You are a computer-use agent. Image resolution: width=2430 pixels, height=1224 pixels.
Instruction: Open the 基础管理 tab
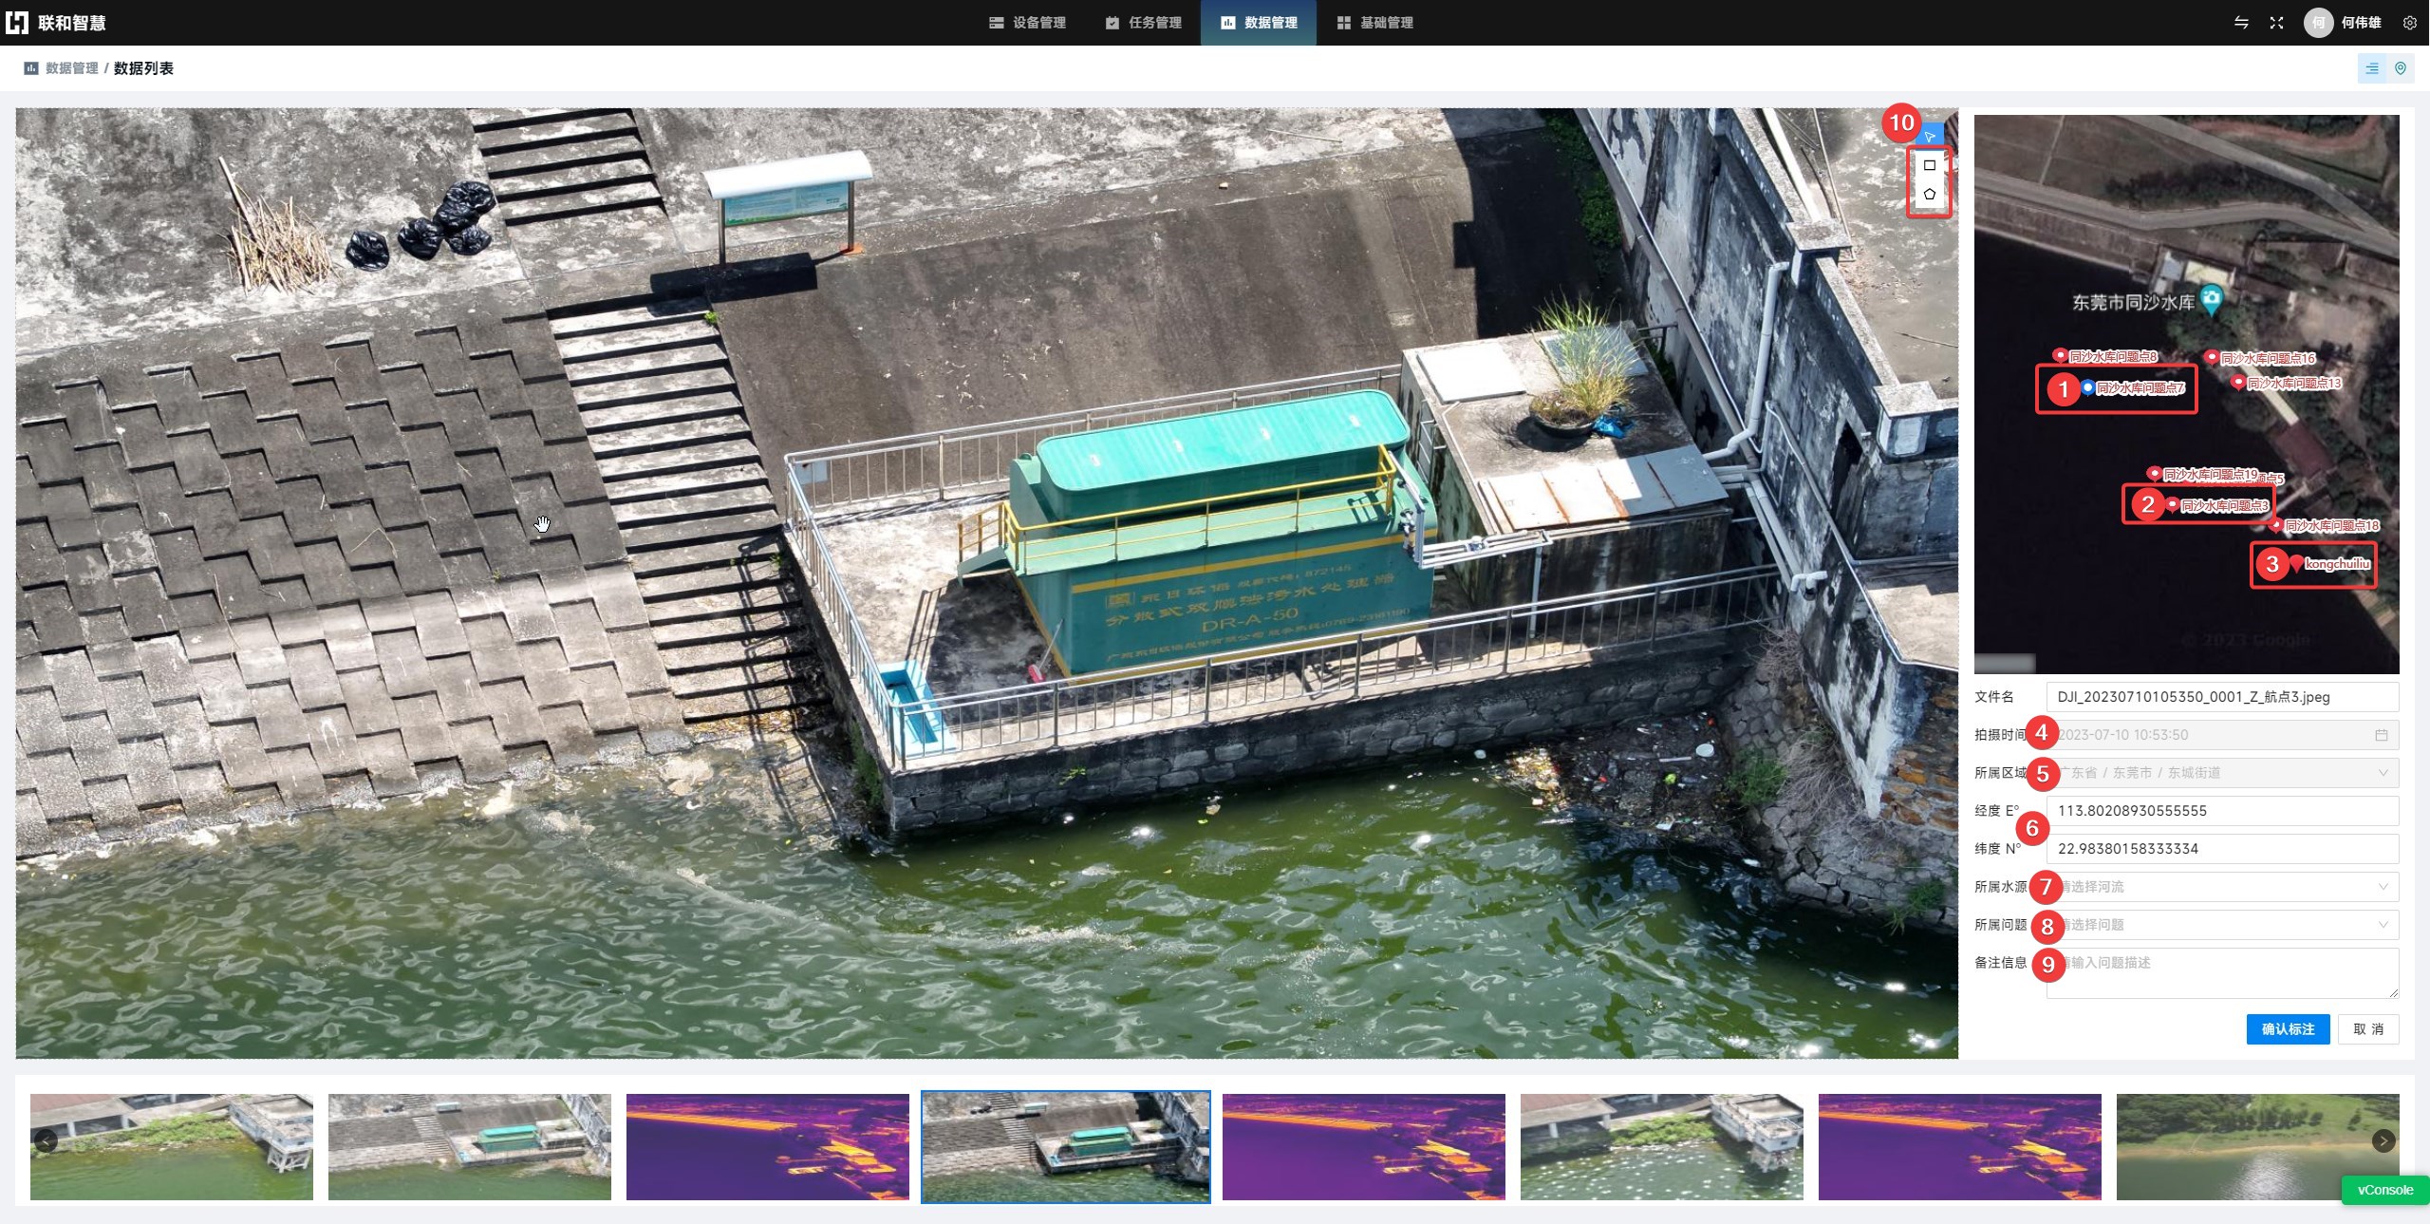point(1374,23)
